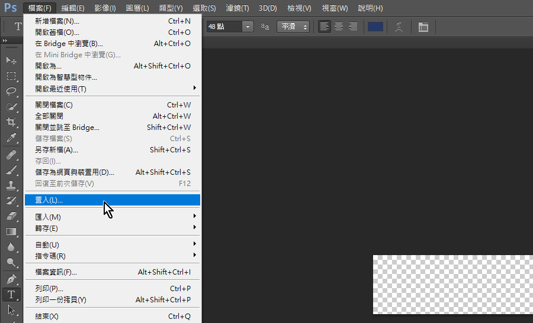Select the Clone Stamp tool
Viewport: 533px width, 323px height.
[x=11, y=185]
